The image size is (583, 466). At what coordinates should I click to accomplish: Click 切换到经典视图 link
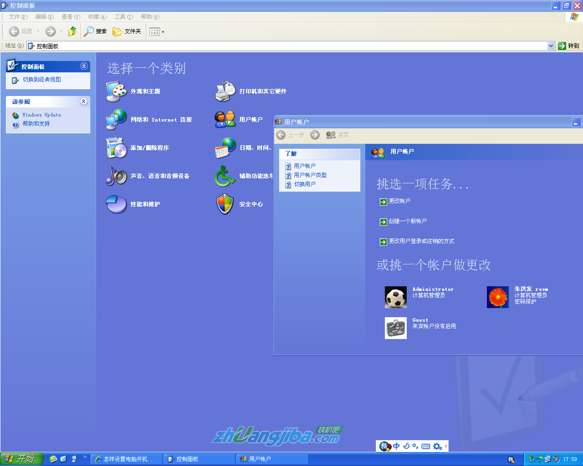pos(41,80)
